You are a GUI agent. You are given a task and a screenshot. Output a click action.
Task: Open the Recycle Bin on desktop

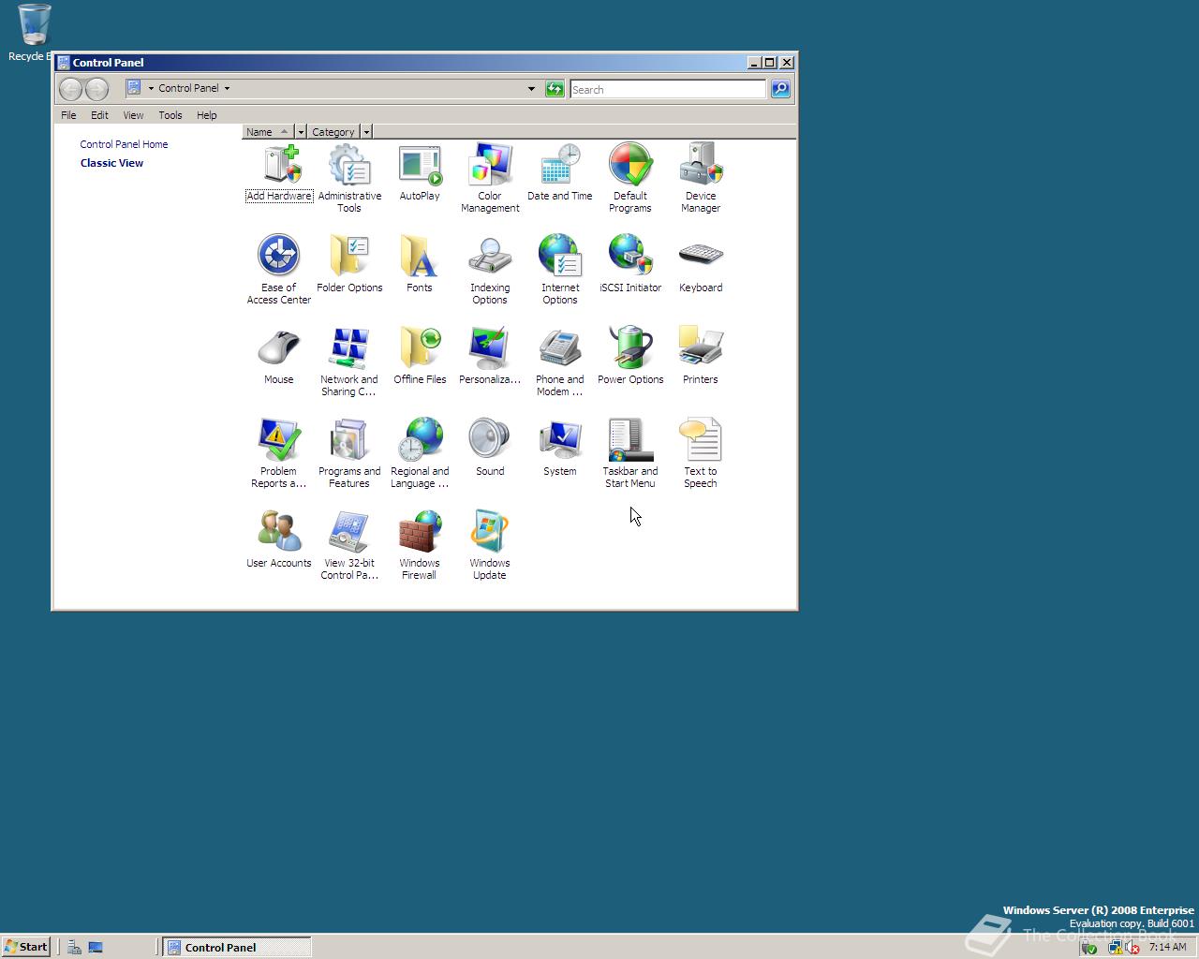click(34, 33)
